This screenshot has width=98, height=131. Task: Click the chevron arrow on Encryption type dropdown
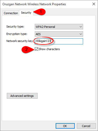[x=81, y=34]
